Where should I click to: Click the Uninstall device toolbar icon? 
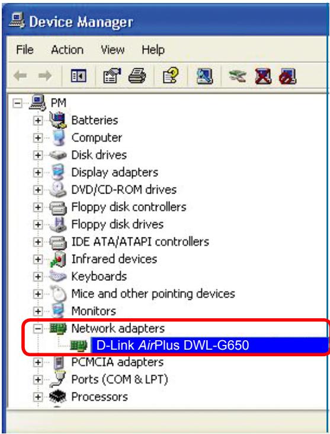click(x=262, y=76)
